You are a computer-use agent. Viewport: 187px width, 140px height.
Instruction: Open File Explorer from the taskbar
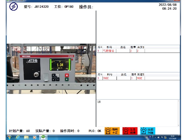click(26, 137)
